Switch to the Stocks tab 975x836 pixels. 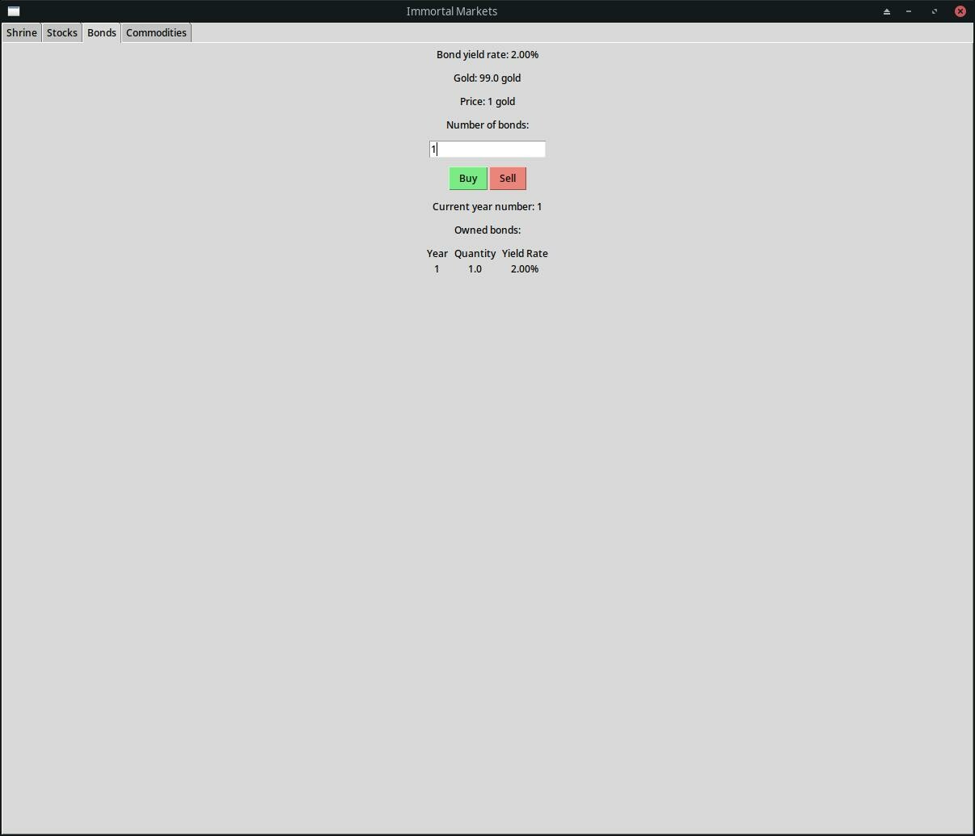[x=61, y=32]
